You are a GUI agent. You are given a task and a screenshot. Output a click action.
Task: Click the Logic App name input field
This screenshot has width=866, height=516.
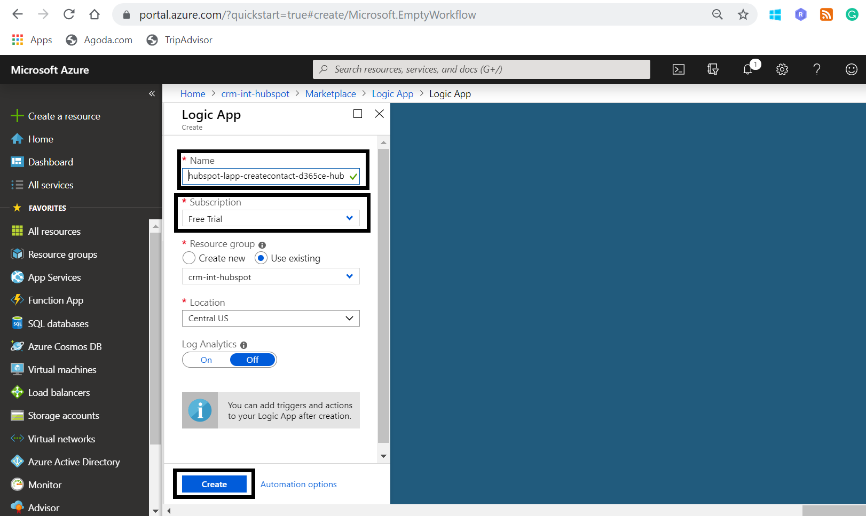click(267, 176)
